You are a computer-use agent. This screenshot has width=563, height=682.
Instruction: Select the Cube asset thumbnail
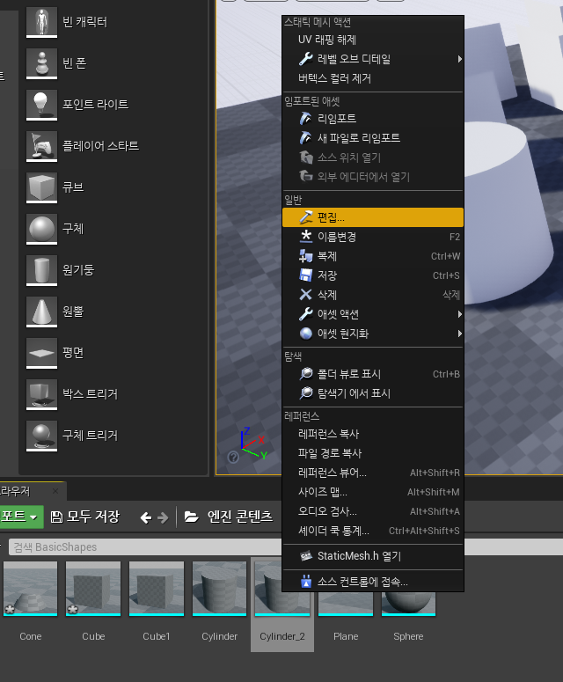[93, 589]
